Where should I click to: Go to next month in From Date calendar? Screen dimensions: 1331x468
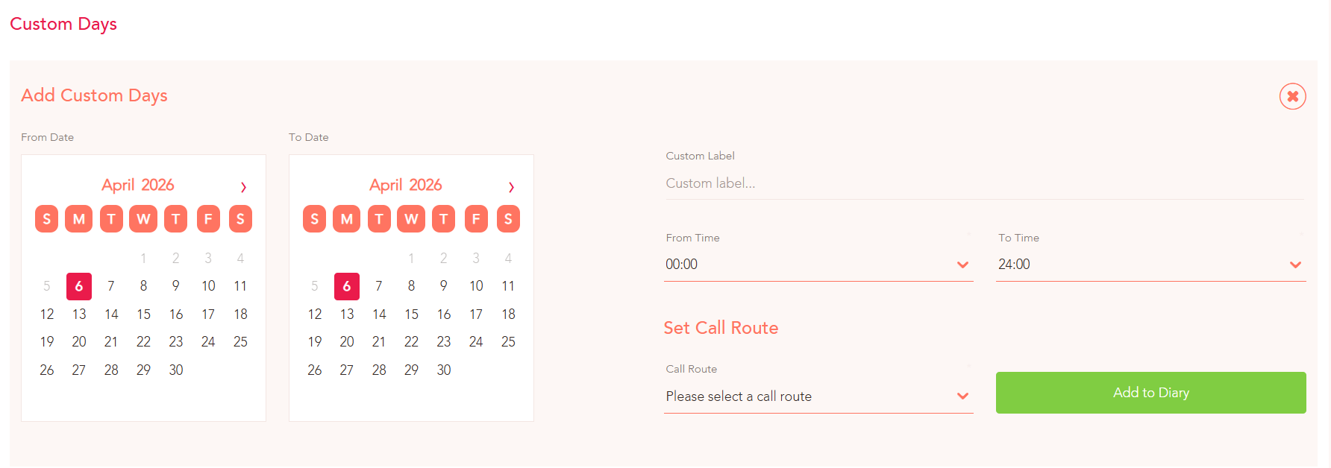click(243, 186)
